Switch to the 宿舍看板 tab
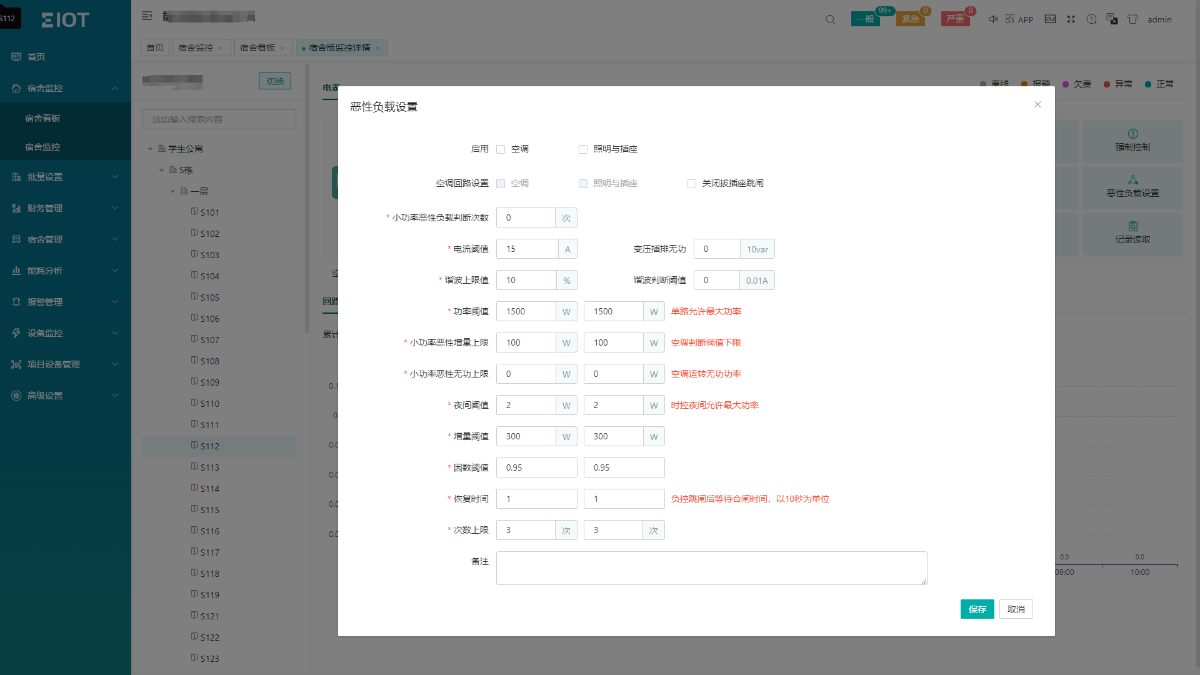 tap(257, 47)
